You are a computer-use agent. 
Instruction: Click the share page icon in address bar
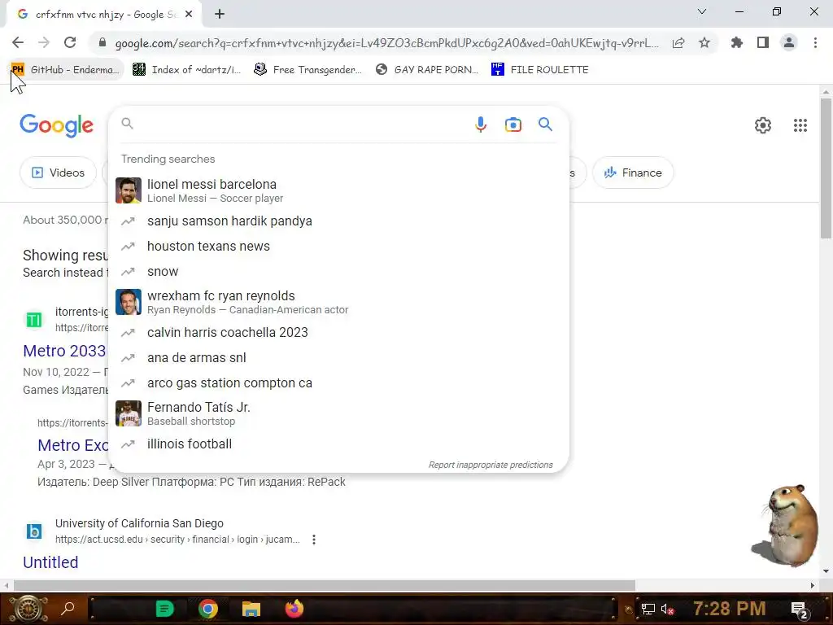click(x=678, y=43)
